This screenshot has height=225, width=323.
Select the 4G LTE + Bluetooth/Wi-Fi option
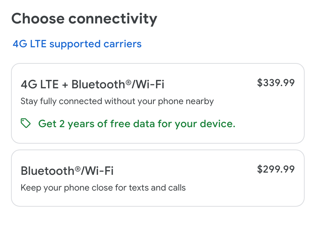click(x=158, y=103)
